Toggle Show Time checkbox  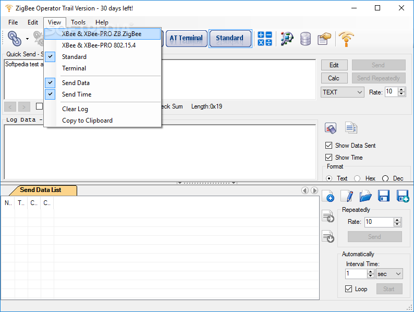[328, 158]
